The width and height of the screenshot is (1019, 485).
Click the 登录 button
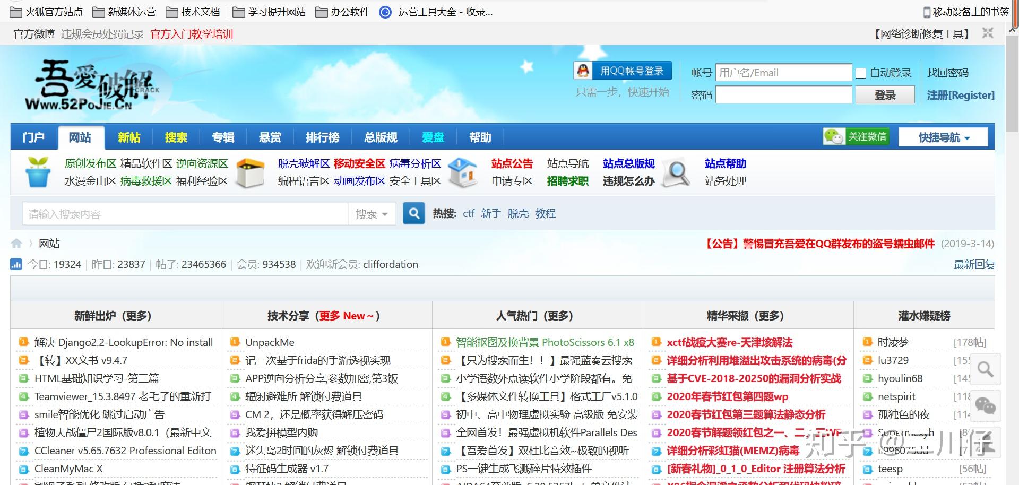click(x=885, y=95)
